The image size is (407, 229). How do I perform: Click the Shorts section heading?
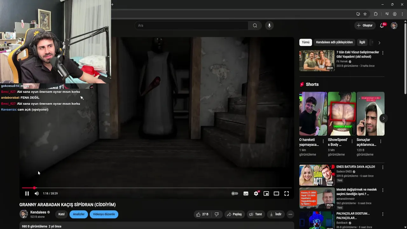point(312,84)
